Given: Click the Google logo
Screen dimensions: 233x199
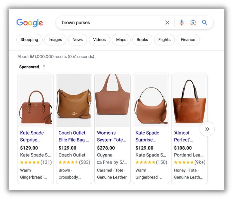Looking at the screenshot, I should [30, 23].
